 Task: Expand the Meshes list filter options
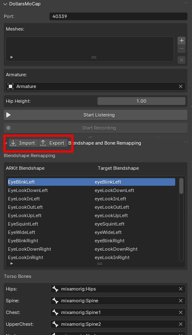pos(12,57)
